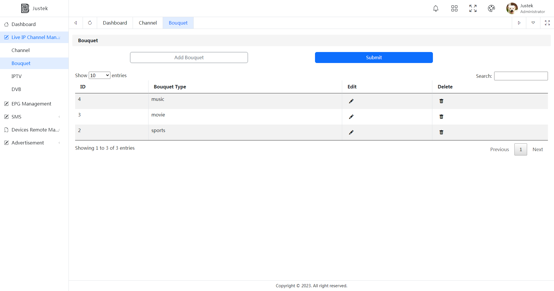Switch to the Channel tab

148,23
